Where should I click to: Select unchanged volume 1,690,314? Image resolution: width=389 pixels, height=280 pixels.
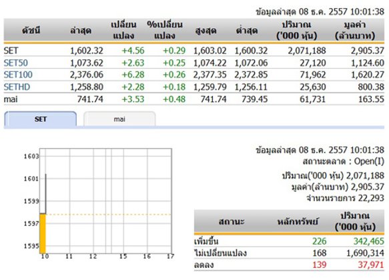[x=365, y=253]
